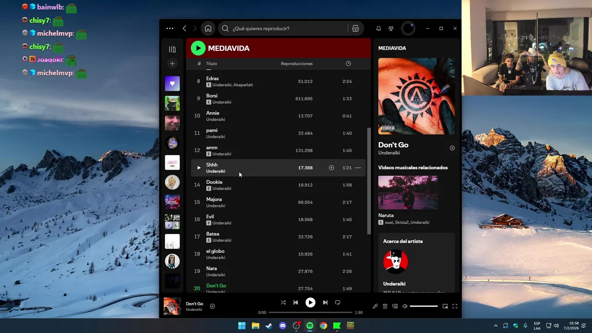The image size is (592, 333).
Task: Enter full screen view icon
Action: click(455, 306)
